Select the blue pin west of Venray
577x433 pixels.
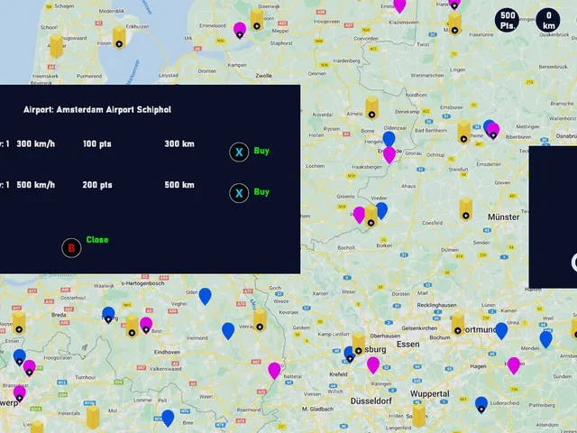228,331
